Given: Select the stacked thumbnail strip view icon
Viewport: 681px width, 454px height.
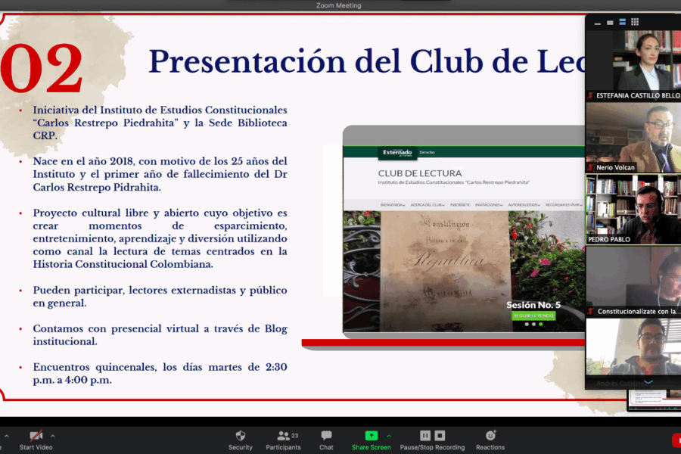Looking at the screenshot, I should click(x=622, y=22).
